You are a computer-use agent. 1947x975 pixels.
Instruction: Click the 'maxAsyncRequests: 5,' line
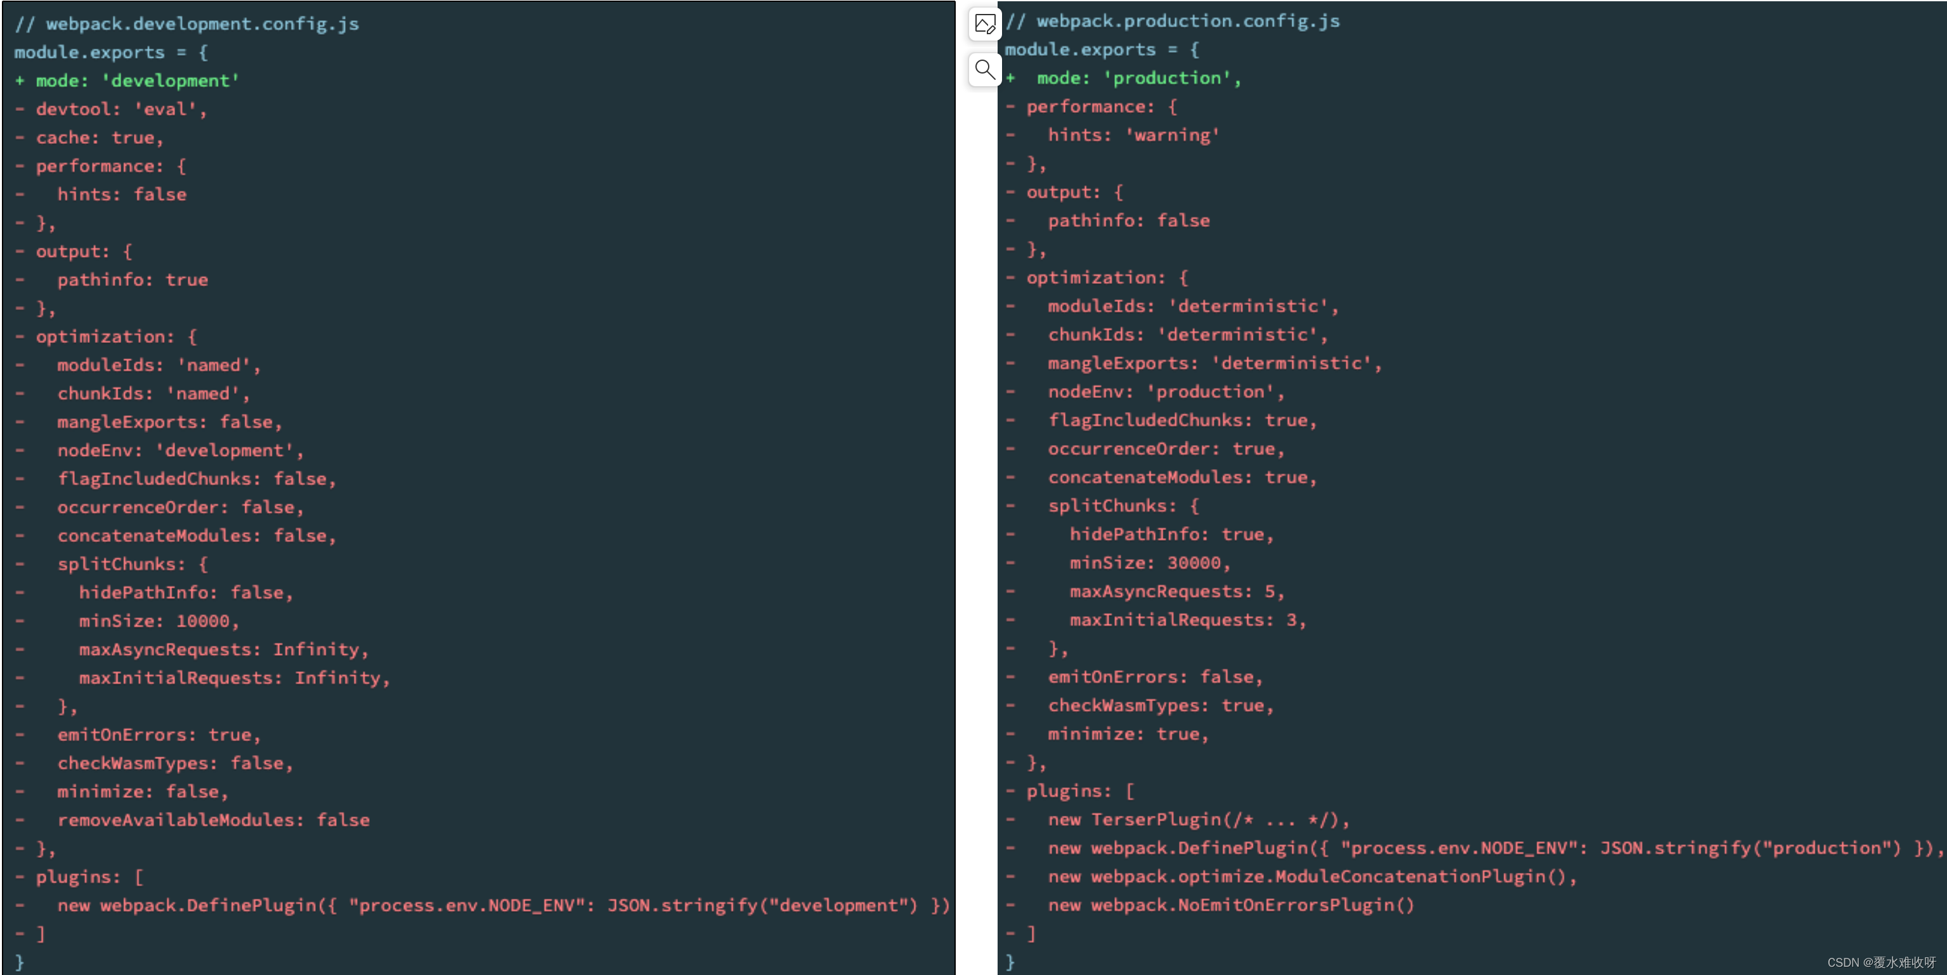point(1177,592)
